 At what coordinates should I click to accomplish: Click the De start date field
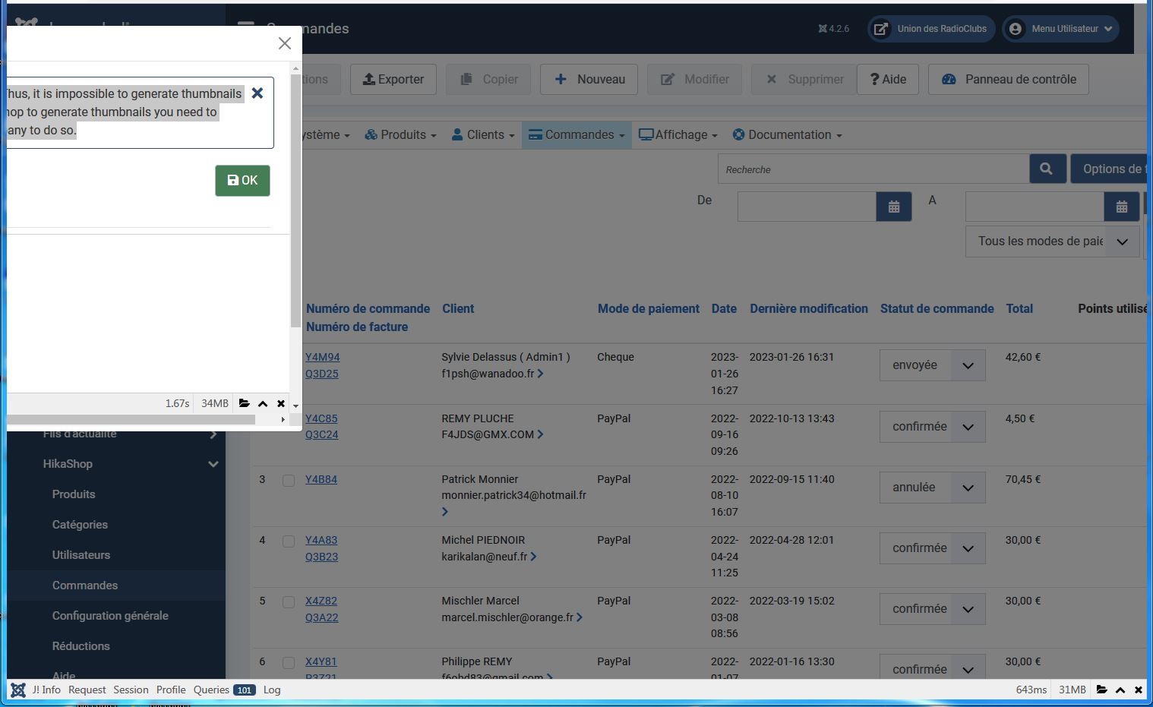point(807,207)
